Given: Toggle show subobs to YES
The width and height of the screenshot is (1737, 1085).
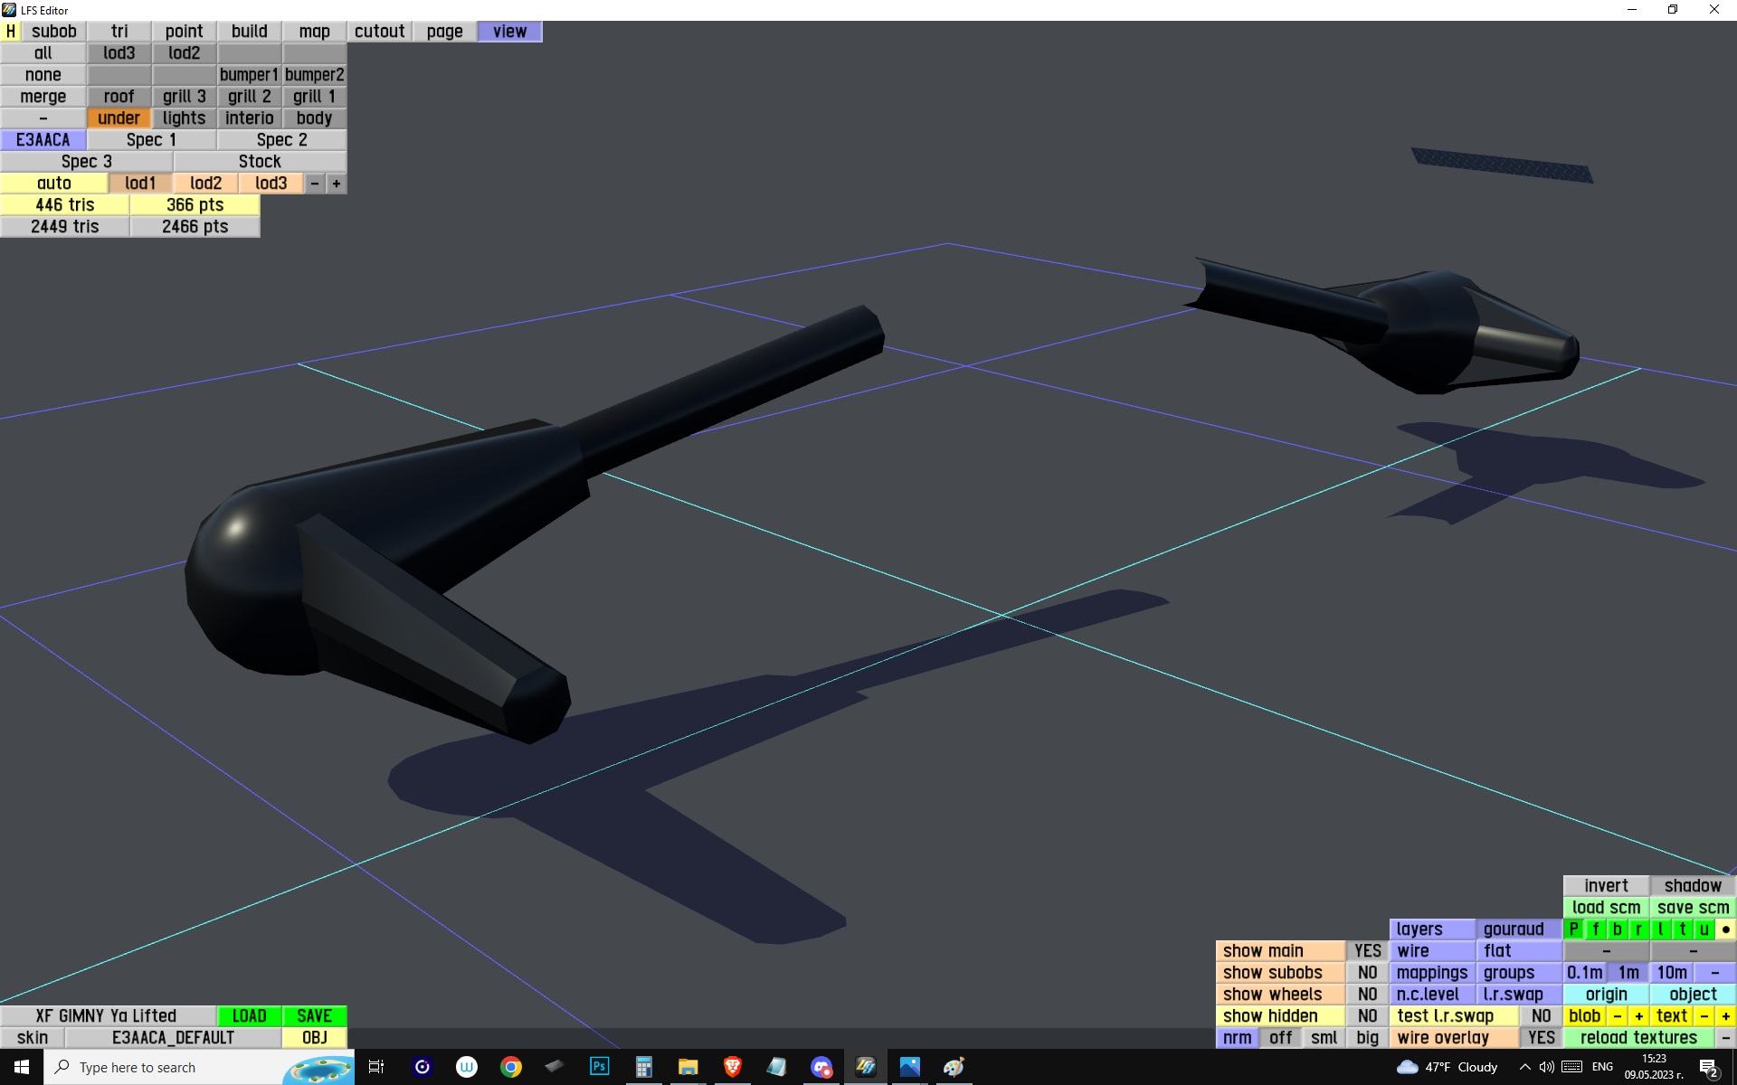Looking at the screenshot, I should click(x=1367, y=972).
